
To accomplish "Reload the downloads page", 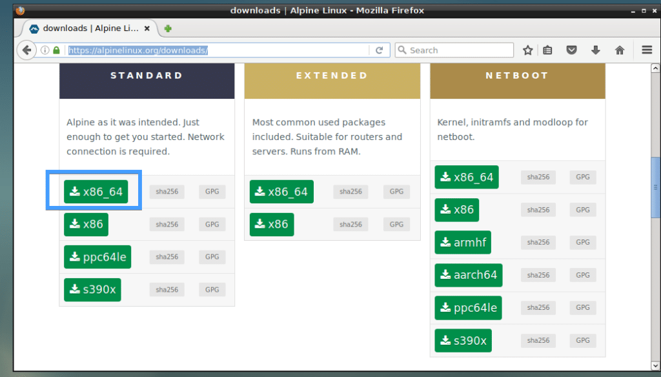I will [x=380, y=50].
